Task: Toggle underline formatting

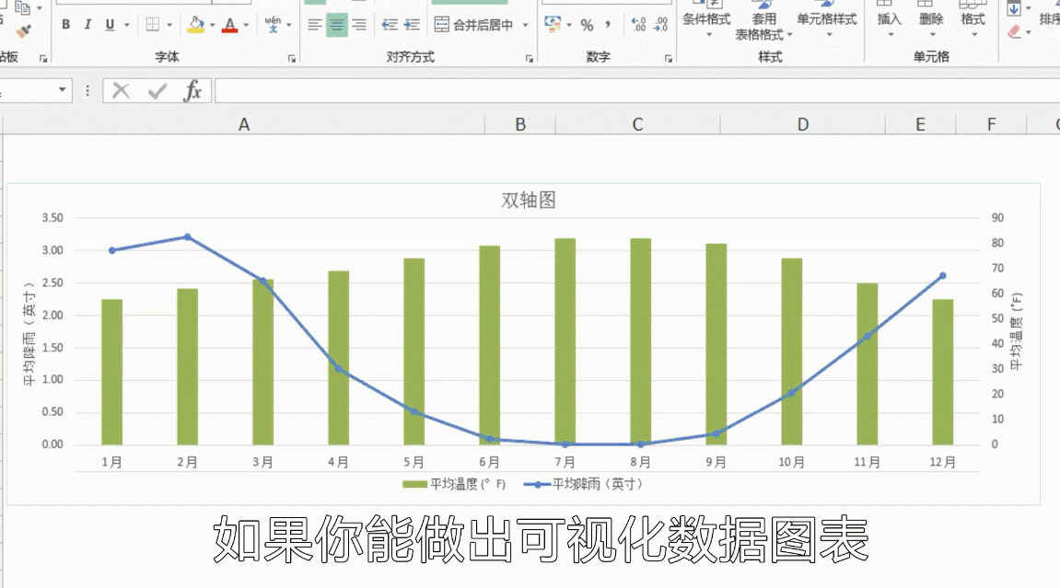Action: point(110,25)
